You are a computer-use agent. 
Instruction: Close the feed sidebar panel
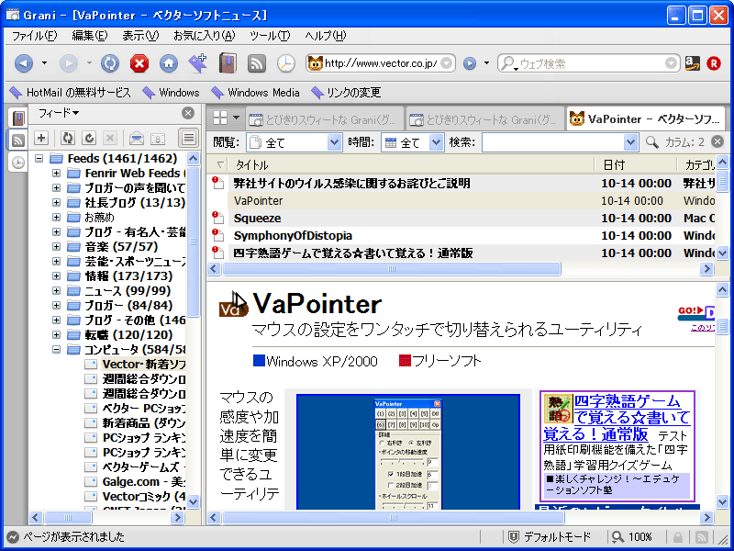click(188, 113)
